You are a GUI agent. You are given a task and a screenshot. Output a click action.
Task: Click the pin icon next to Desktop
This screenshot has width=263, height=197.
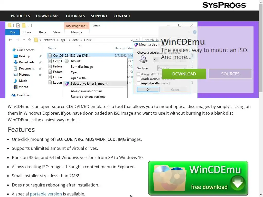point(40,56)
